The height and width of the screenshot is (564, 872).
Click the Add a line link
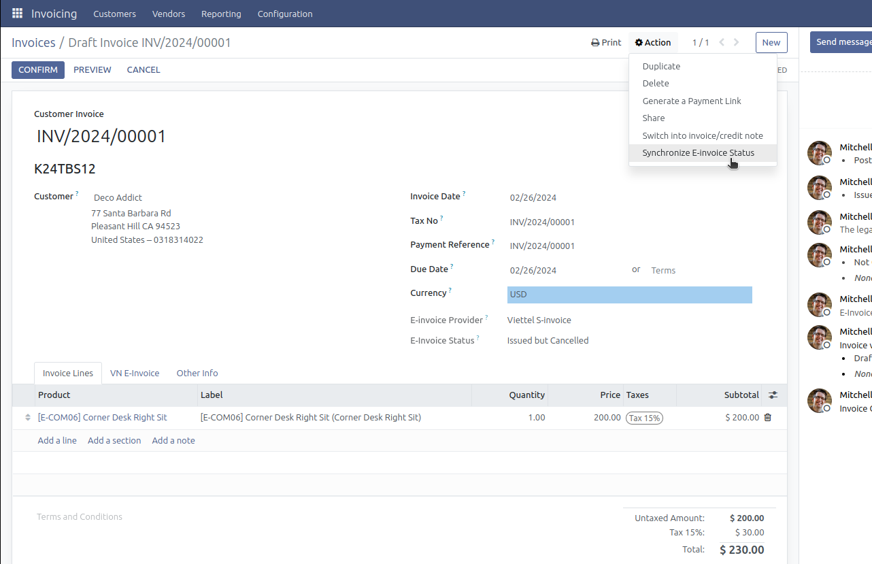tap(57, 440)
